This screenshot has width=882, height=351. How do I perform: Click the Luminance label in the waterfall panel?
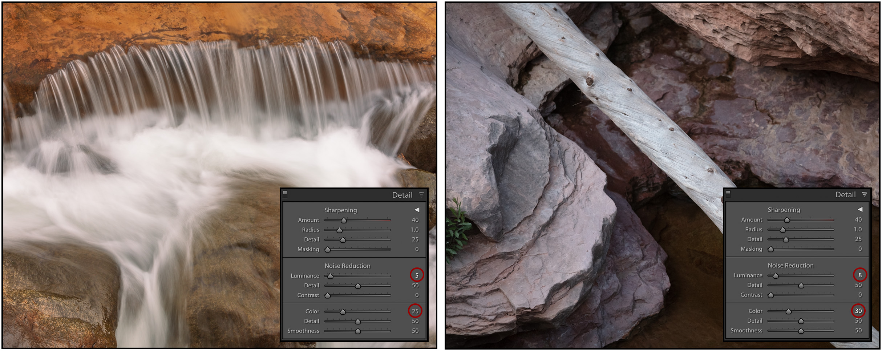[305, 276]
